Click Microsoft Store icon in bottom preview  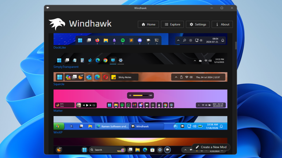click(152, 150)
